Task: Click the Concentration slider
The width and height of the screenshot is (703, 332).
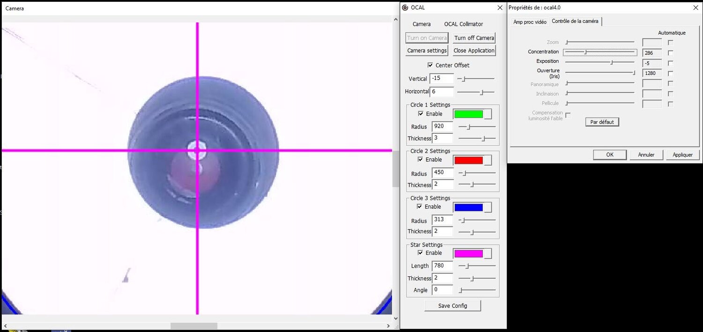Action: click(x=600, y=52)
